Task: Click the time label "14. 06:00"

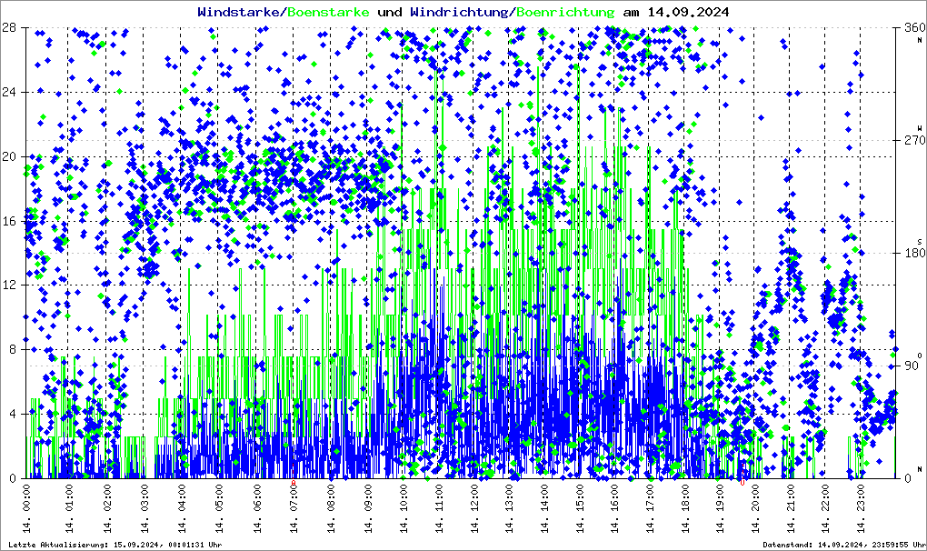Action: tap(257, 509)
